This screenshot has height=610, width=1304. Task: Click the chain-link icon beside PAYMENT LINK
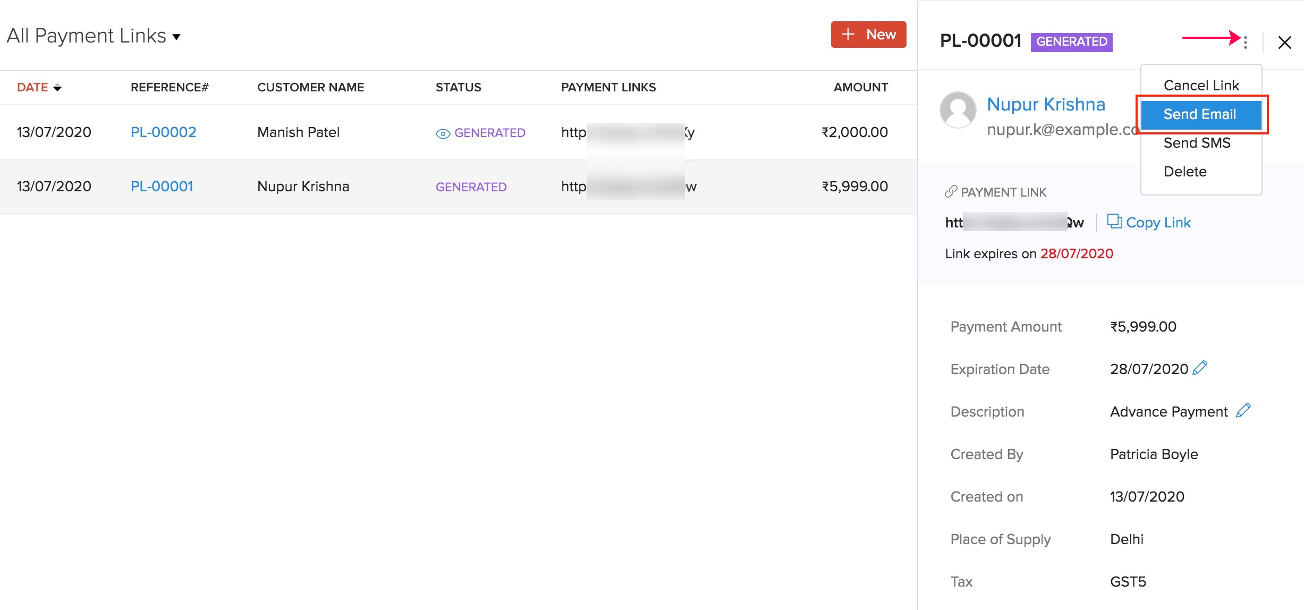tap(951, 192)
